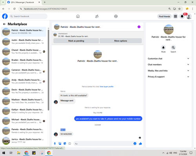The height and width of the screenshot is (156, 196).
Task: Open the Groups icon in top navigation
Action: click(116, 16)
